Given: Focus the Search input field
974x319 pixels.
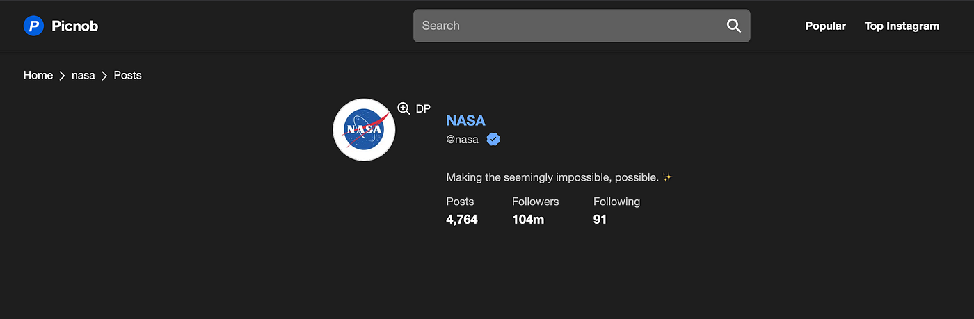Looking at the screenshot, I should click(570, 26).
